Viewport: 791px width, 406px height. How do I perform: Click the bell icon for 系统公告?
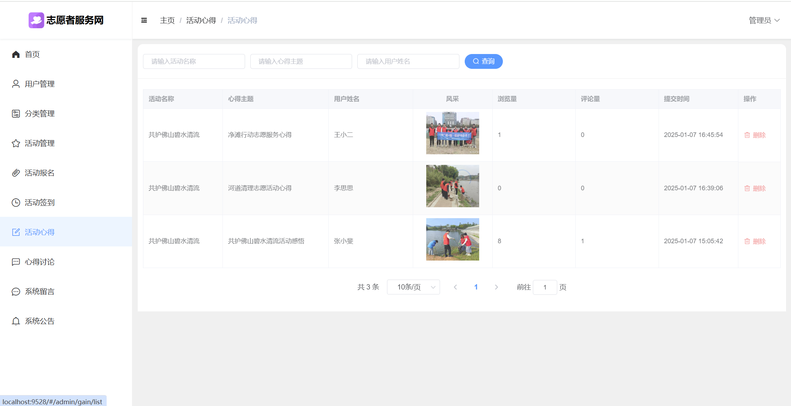16,321
